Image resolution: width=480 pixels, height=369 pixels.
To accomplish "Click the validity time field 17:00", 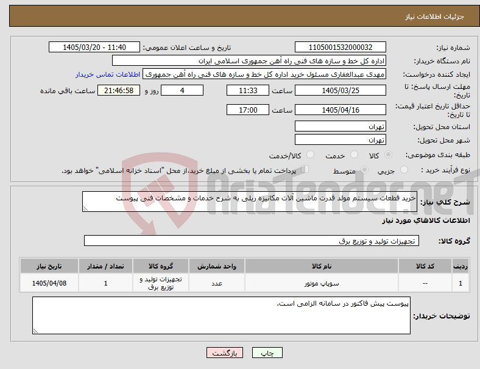I will click(x=248, y=110).
